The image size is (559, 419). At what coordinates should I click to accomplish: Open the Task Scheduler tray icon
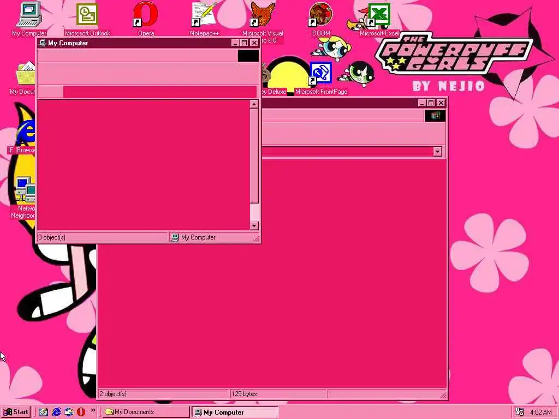tap(520, 412)
